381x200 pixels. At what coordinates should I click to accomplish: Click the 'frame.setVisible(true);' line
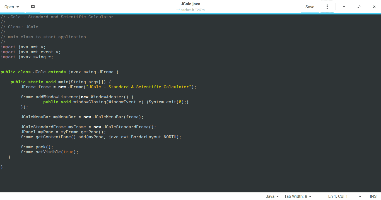[x=49, y=152]
